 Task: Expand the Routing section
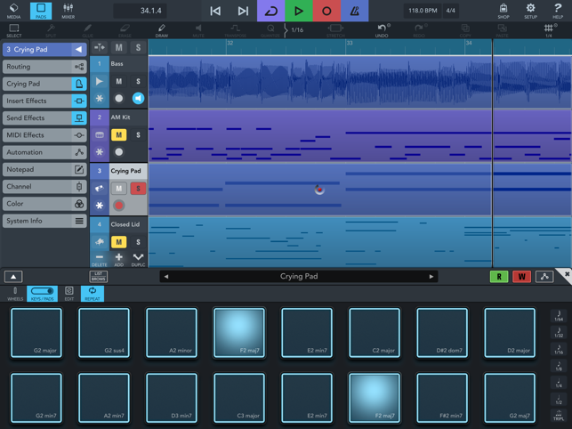[44, 67]
